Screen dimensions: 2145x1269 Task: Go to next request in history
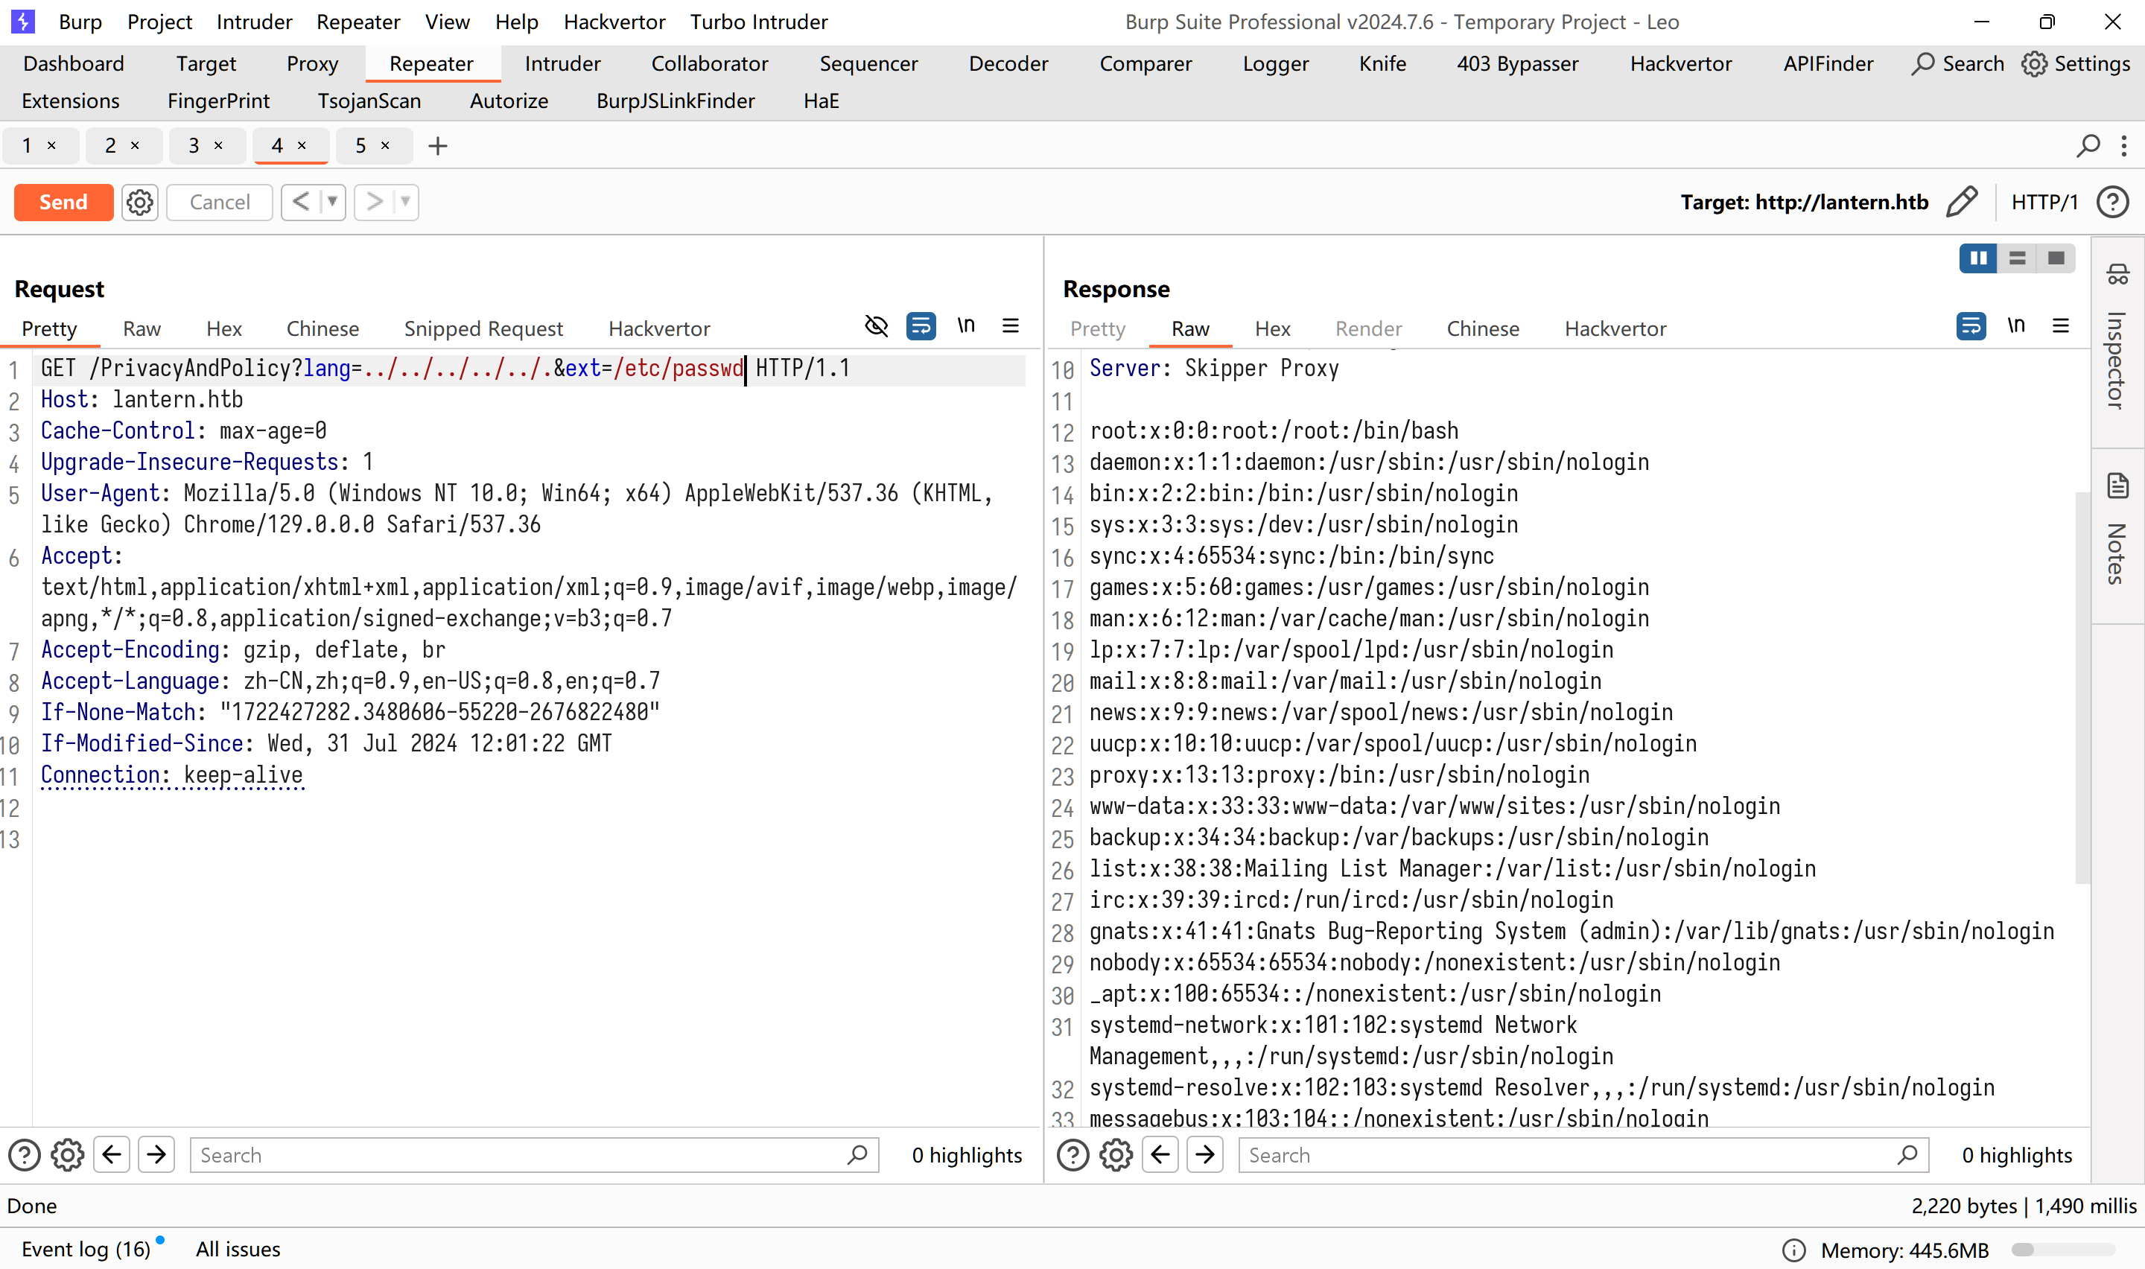click(374, 202)
